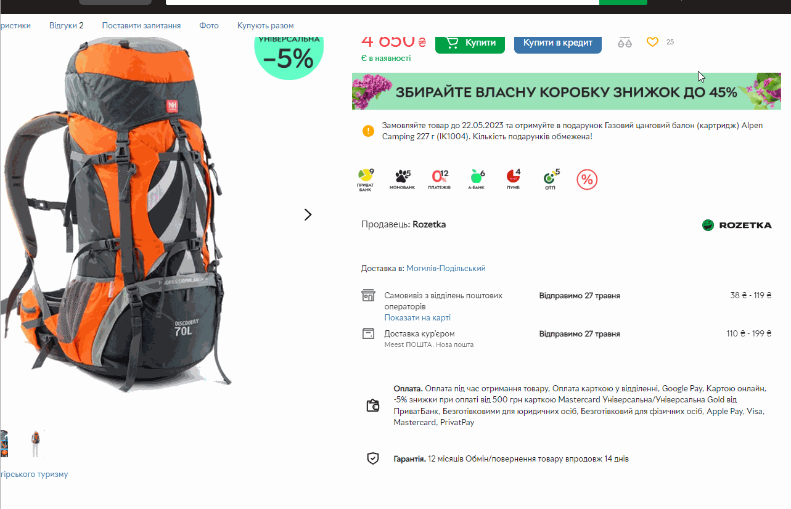Click Купити в кредит button
This screenshot has height=509, width=791.
point(558,43)
